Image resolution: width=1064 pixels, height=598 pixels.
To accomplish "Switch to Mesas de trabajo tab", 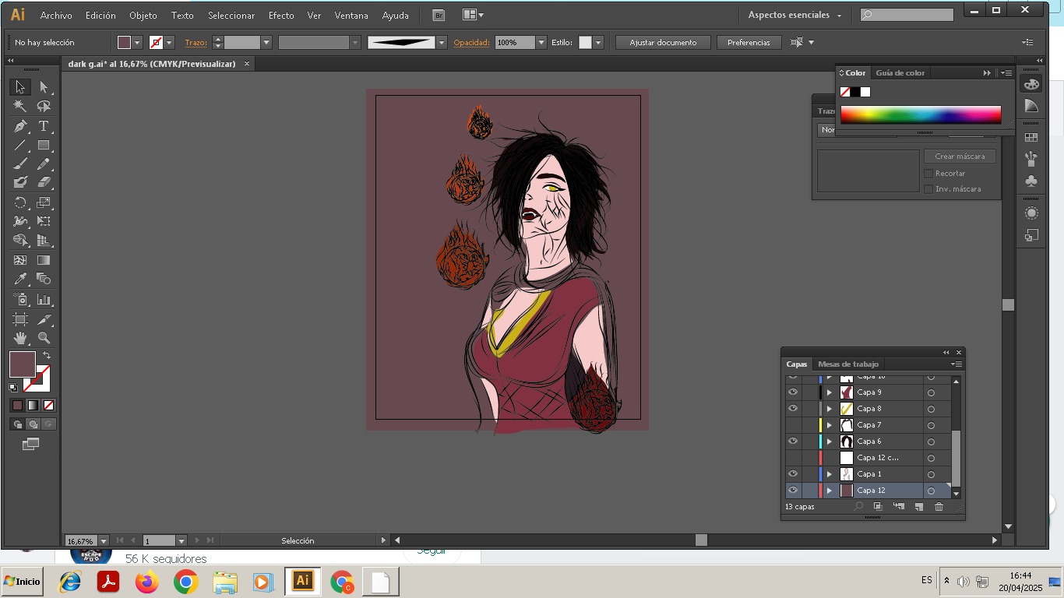I will coord(848,364).
